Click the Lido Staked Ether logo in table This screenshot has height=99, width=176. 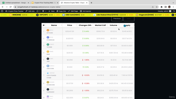pos(48,73)
